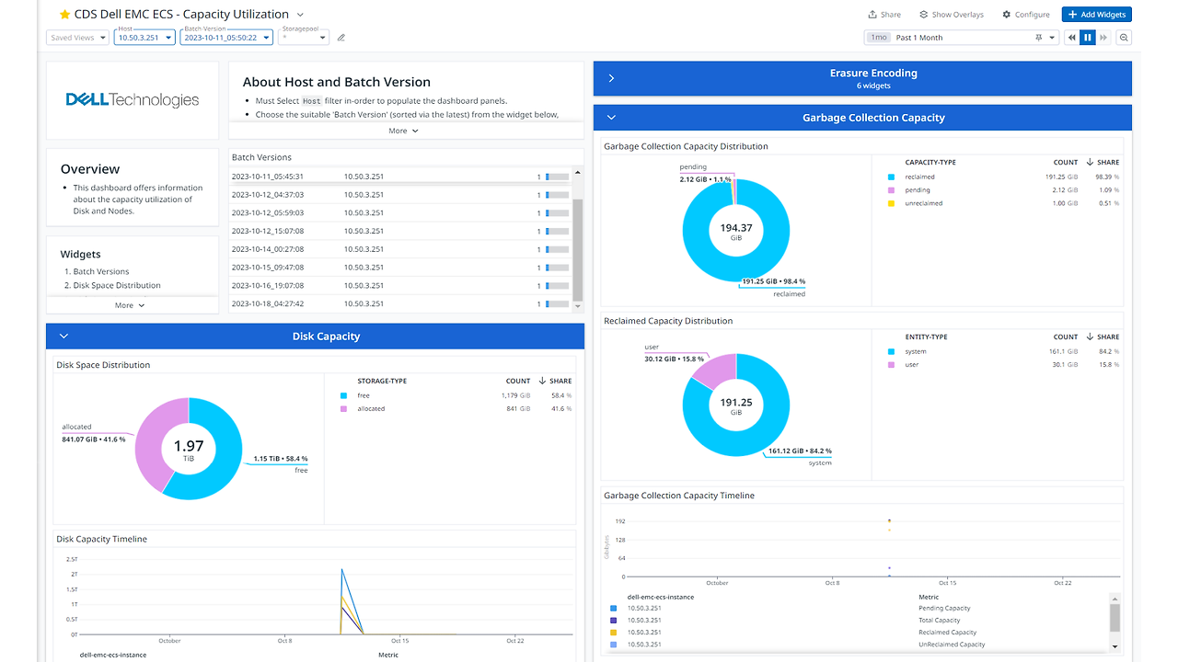This screenshot has height=662, width=1178.
Task: Open the Saved Views dropdown
Action: coord(77,38)
